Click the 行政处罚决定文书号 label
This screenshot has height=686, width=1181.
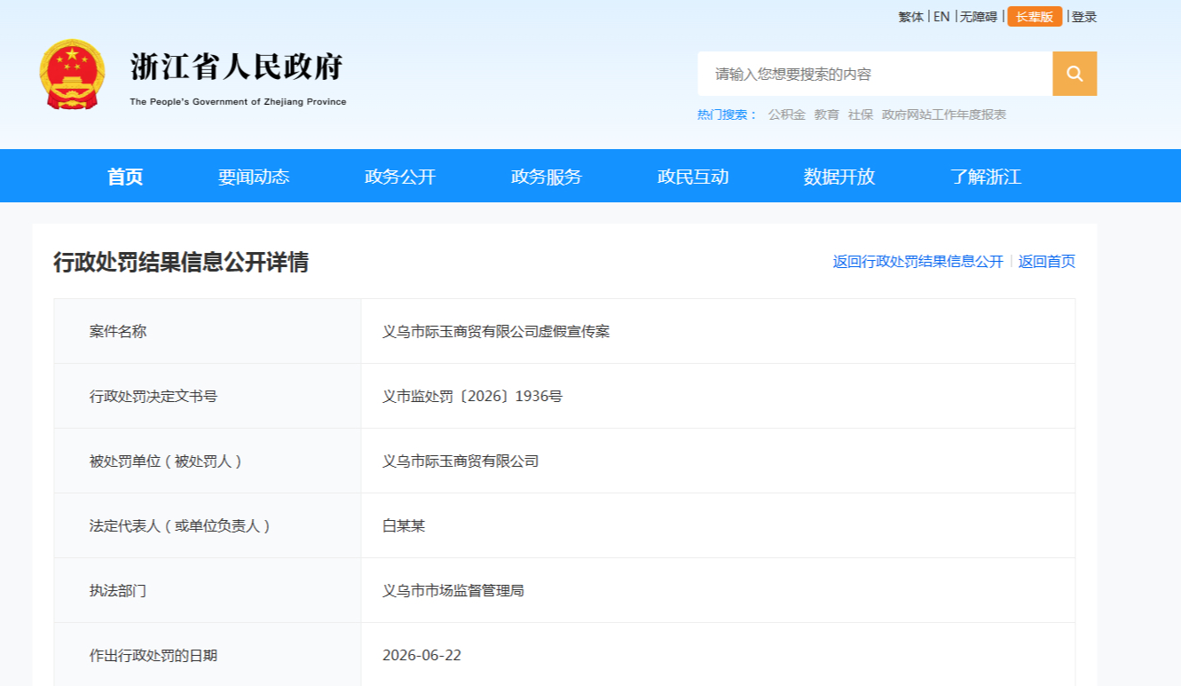[154, 396]
